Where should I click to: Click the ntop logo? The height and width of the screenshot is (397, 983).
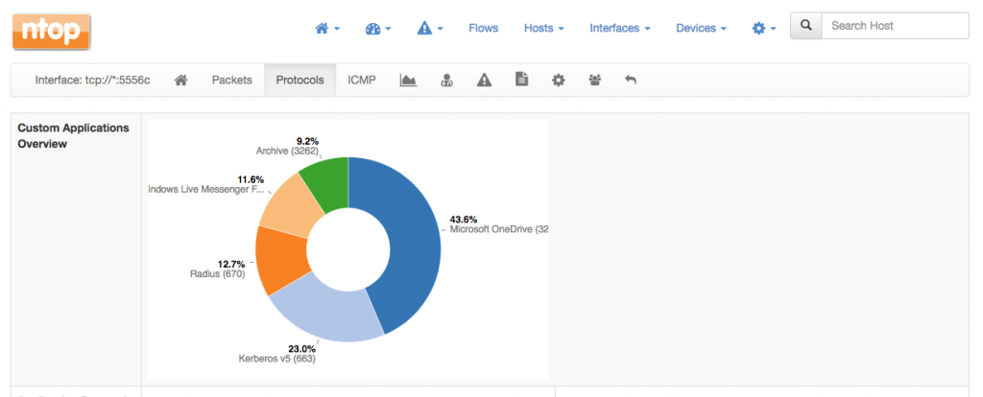[x=52, y=32]
